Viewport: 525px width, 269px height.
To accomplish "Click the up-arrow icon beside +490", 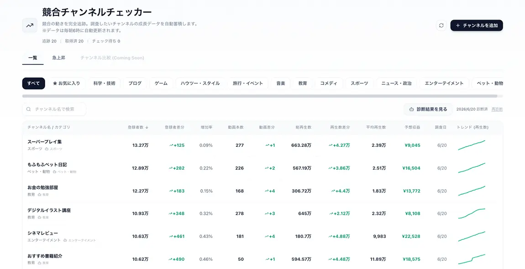I will [x=170, y=259].
